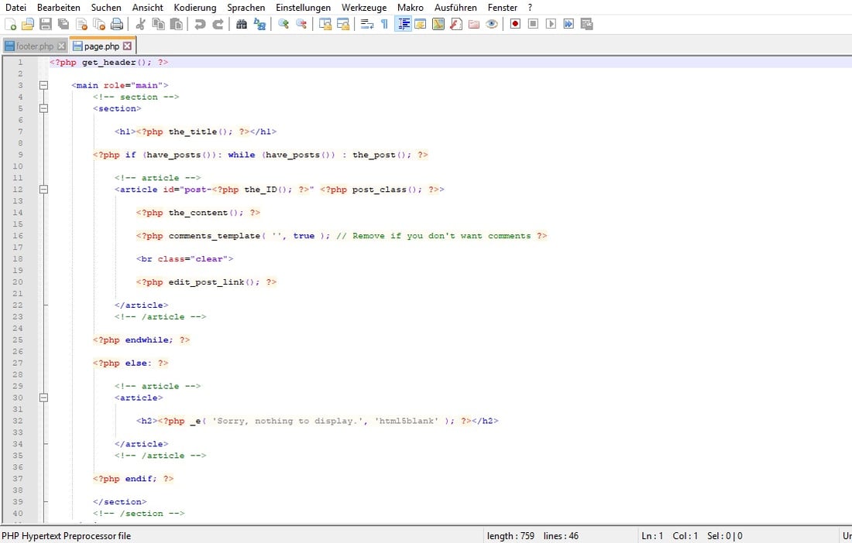
Task: Toggle document monitoring eye icon
Action: (x=492, y=25)
